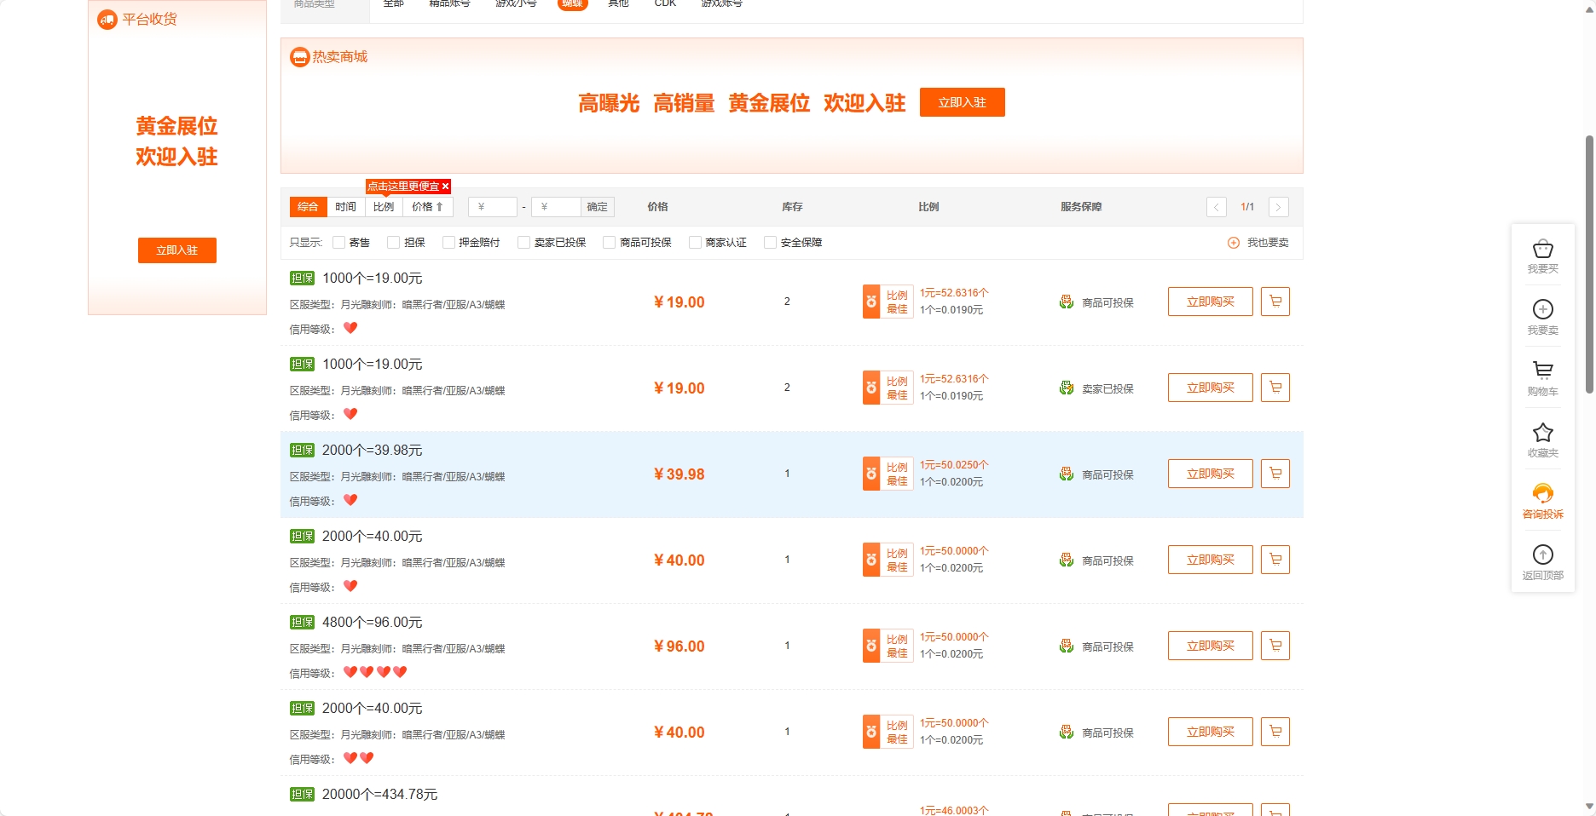Switch to the CDK tab
The height and width of the screenshot is (816, 1596).
(x=664, y=3)
